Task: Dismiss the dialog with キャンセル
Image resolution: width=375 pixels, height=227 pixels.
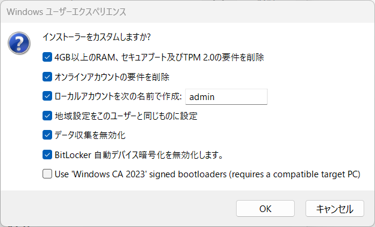Action: [335, 208]
